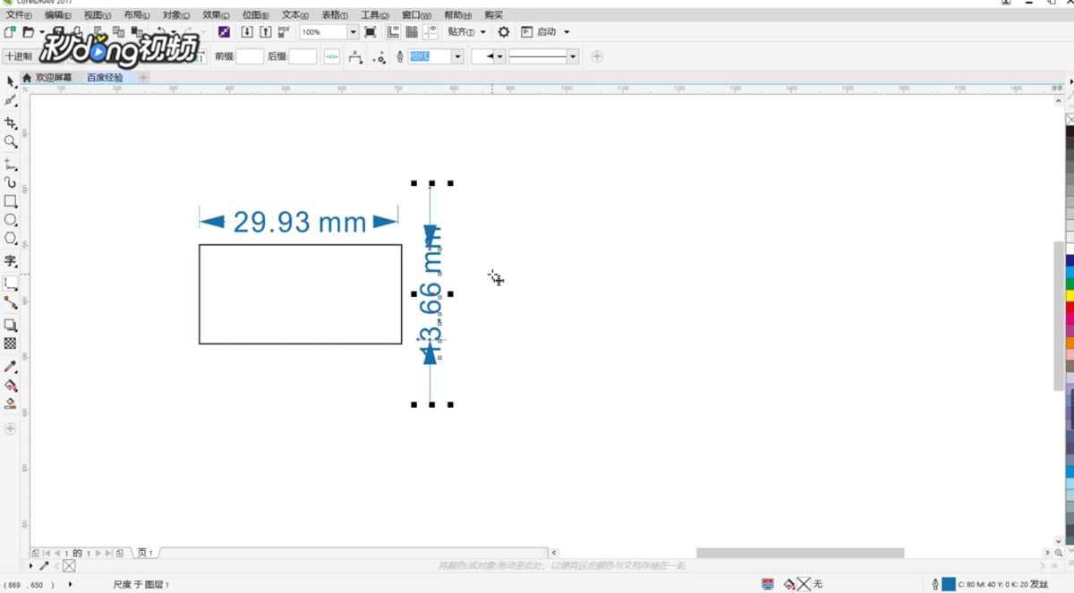
Task: Open the 视图 (View) menu
Action: coord(97,15)
